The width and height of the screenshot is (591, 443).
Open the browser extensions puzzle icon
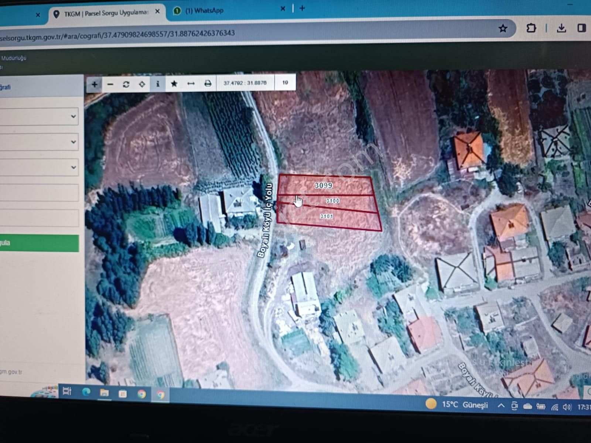[531, 28]
